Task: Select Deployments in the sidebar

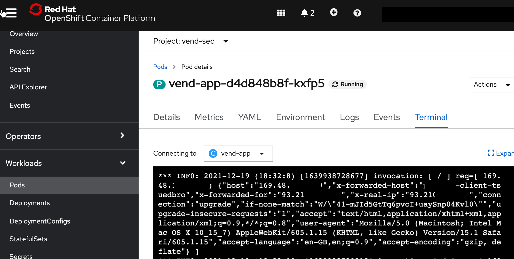Action: tap(29, 203)
